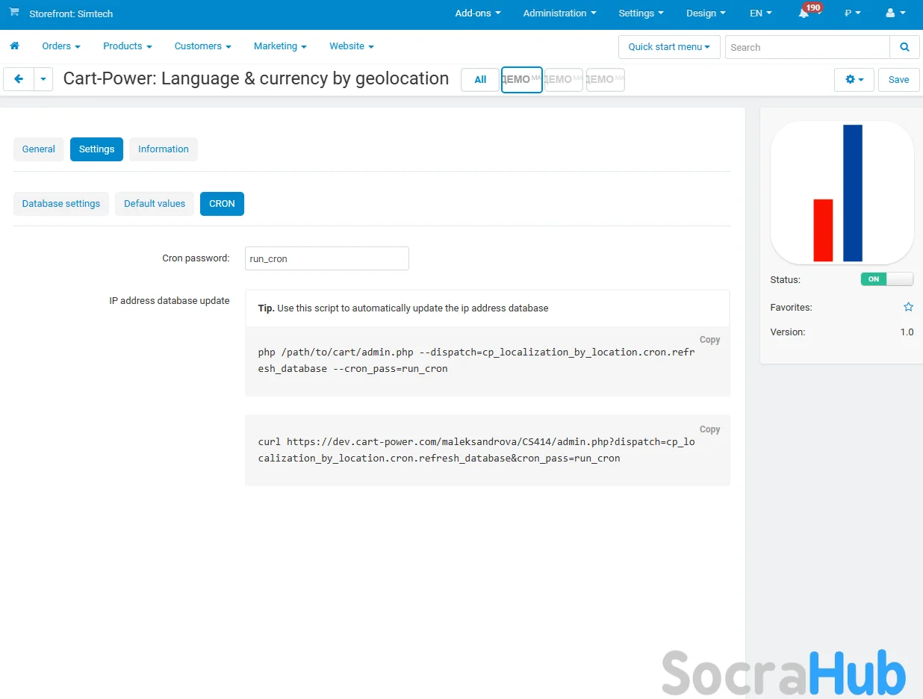Switch to the General tab
923x699 pixels.
coord(39,149)
